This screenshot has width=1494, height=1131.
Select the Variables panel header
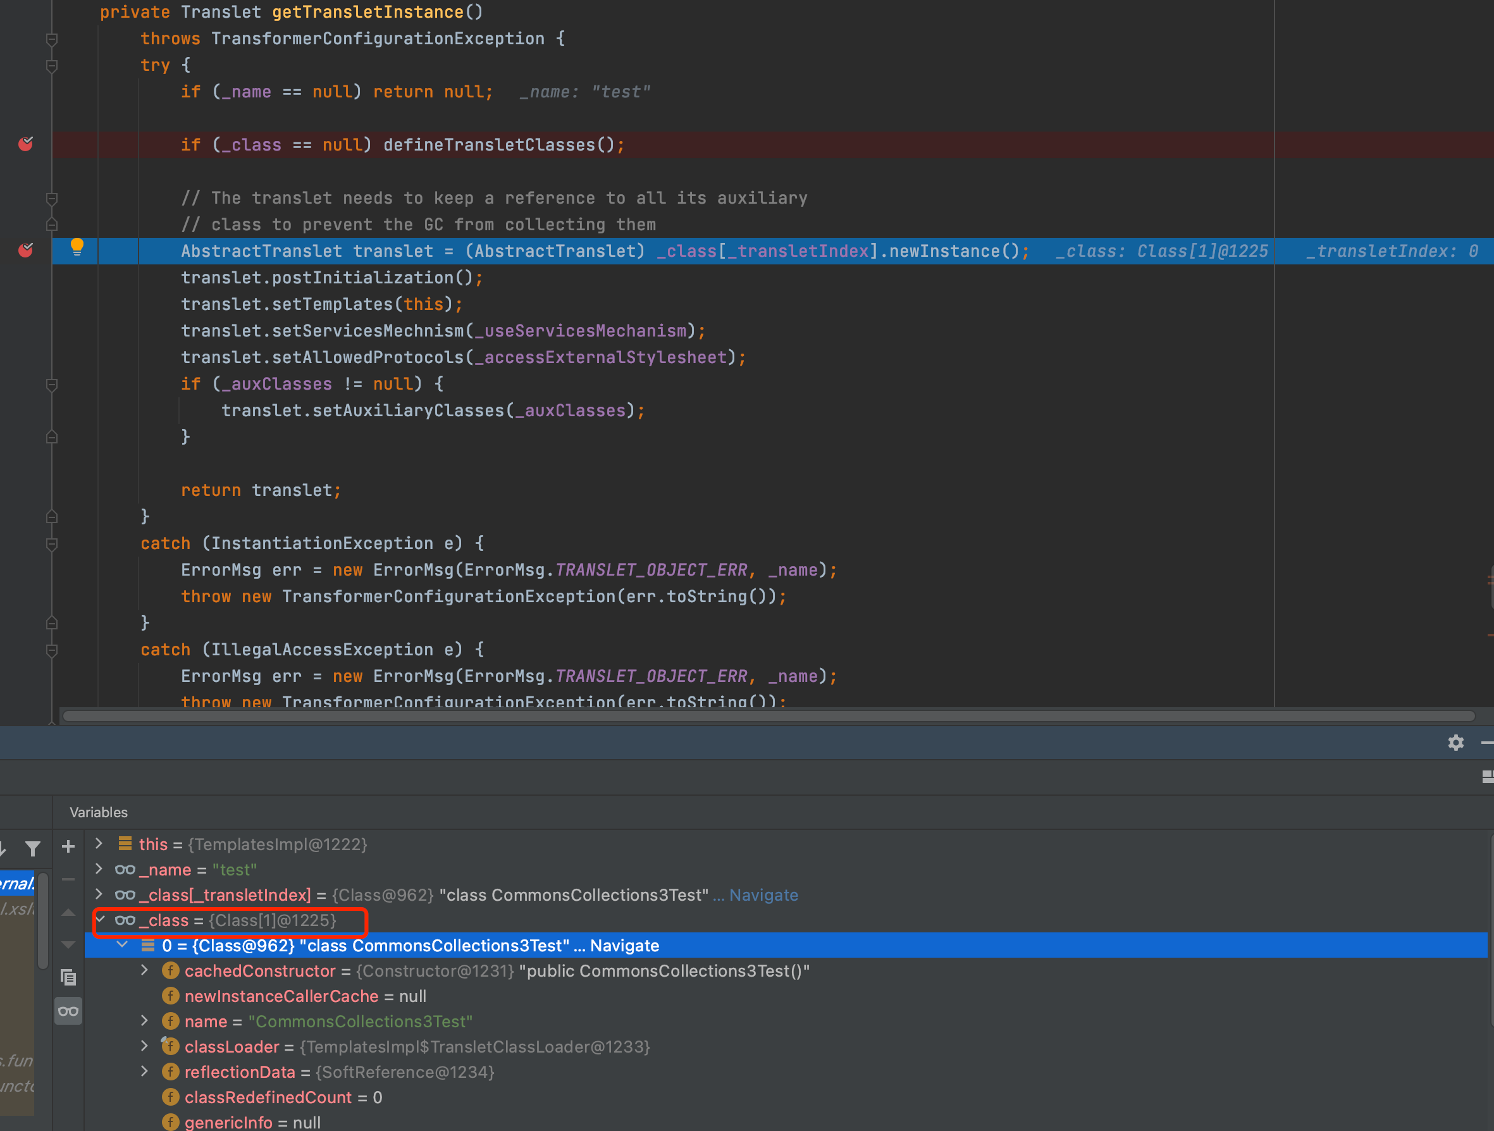coord(99,812)
